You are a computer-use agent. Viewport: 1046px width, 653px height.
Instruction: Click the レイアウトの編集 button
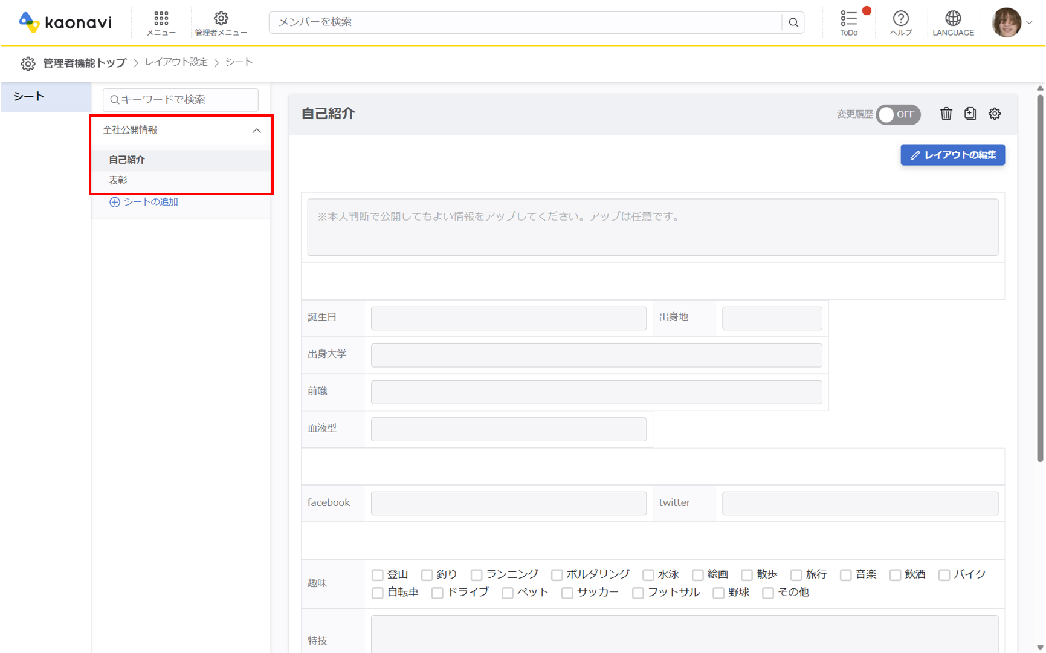click(952, 155)
